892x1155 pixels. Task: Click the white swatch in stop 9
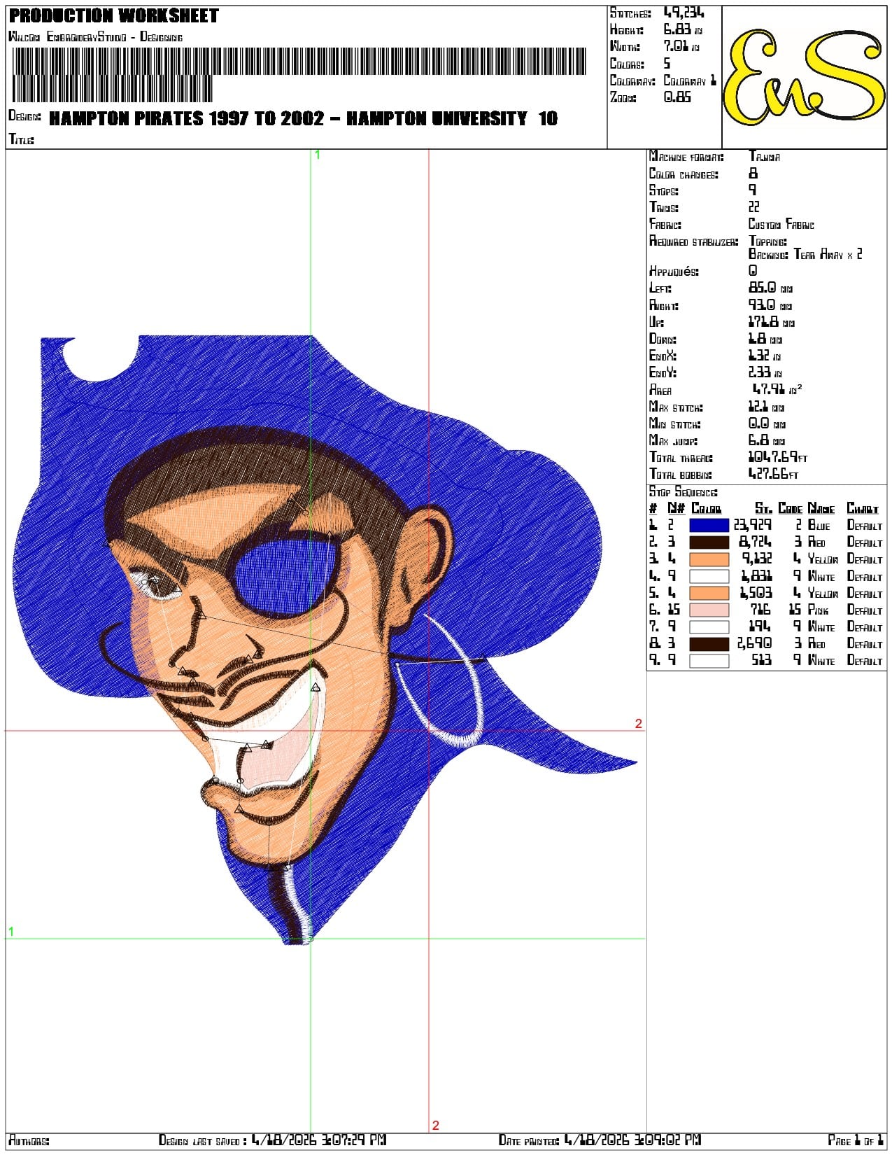709,660
